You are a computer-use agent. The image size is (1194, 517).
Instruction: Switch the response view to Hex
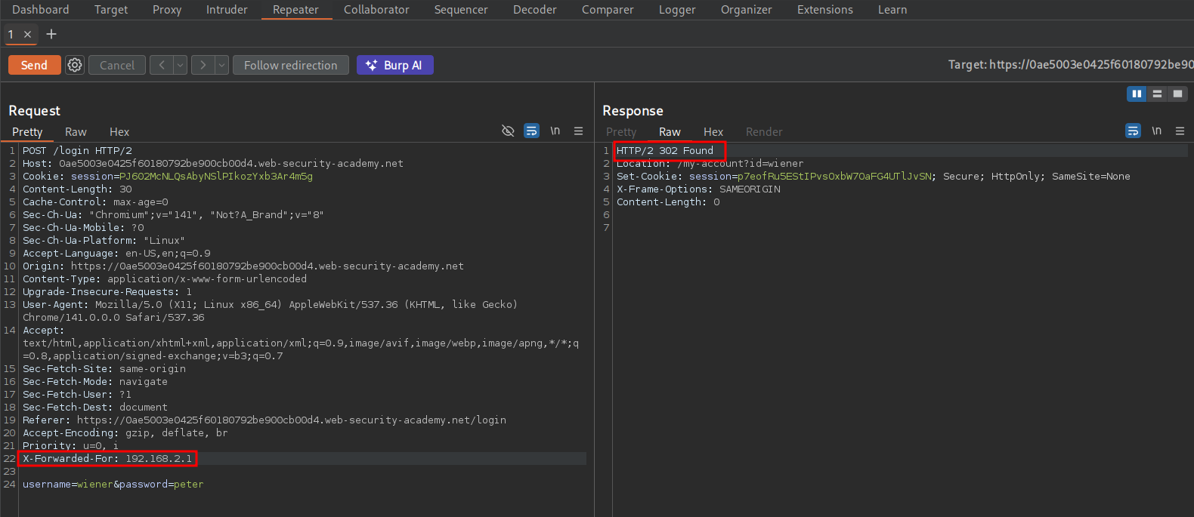[713, 132]
